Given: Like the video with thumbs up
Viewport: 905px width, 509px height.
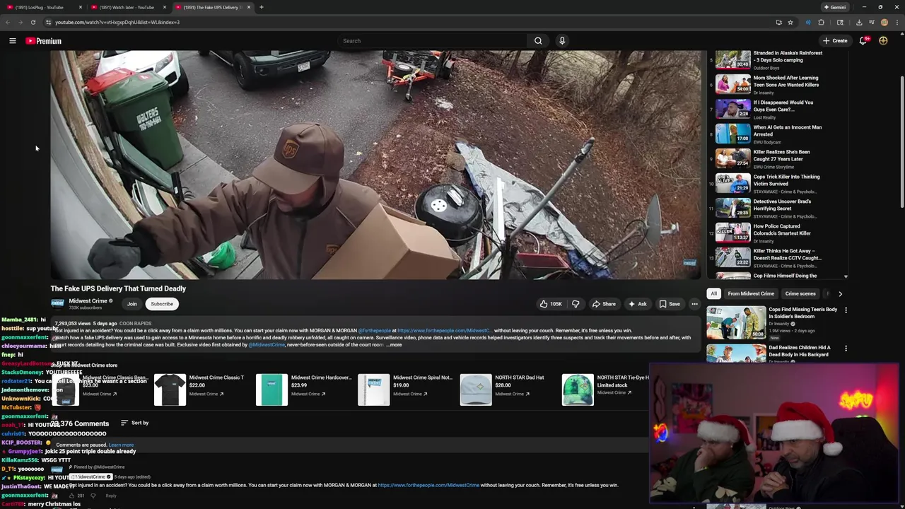Looking at the screenshot, I should click(x=551, y=304).
